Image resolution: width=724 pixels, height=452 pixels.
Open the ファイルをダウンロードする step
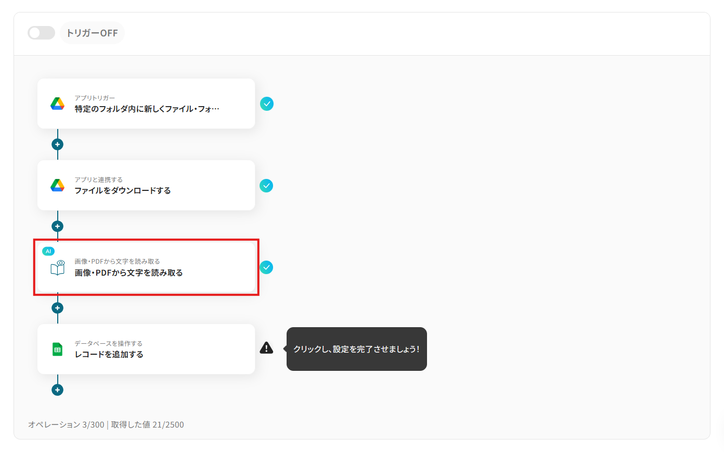pyautogui.click(x=146, y=185)
